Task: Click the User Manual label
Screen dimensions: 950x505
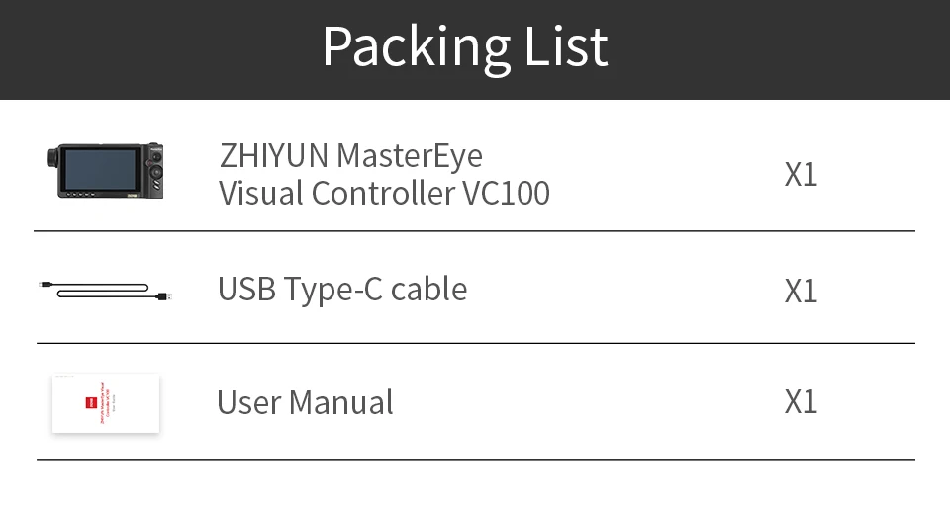Action: (x=305, y=402)
